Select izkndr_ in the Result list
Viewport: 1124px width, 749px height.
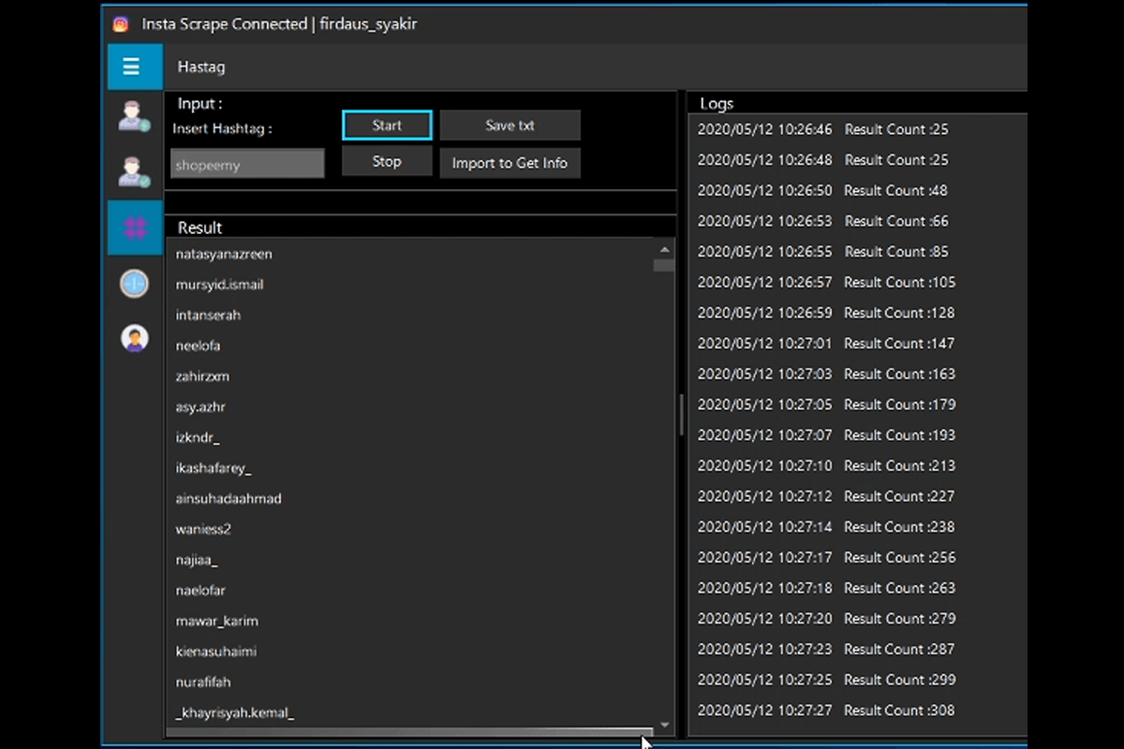point(197,437)
